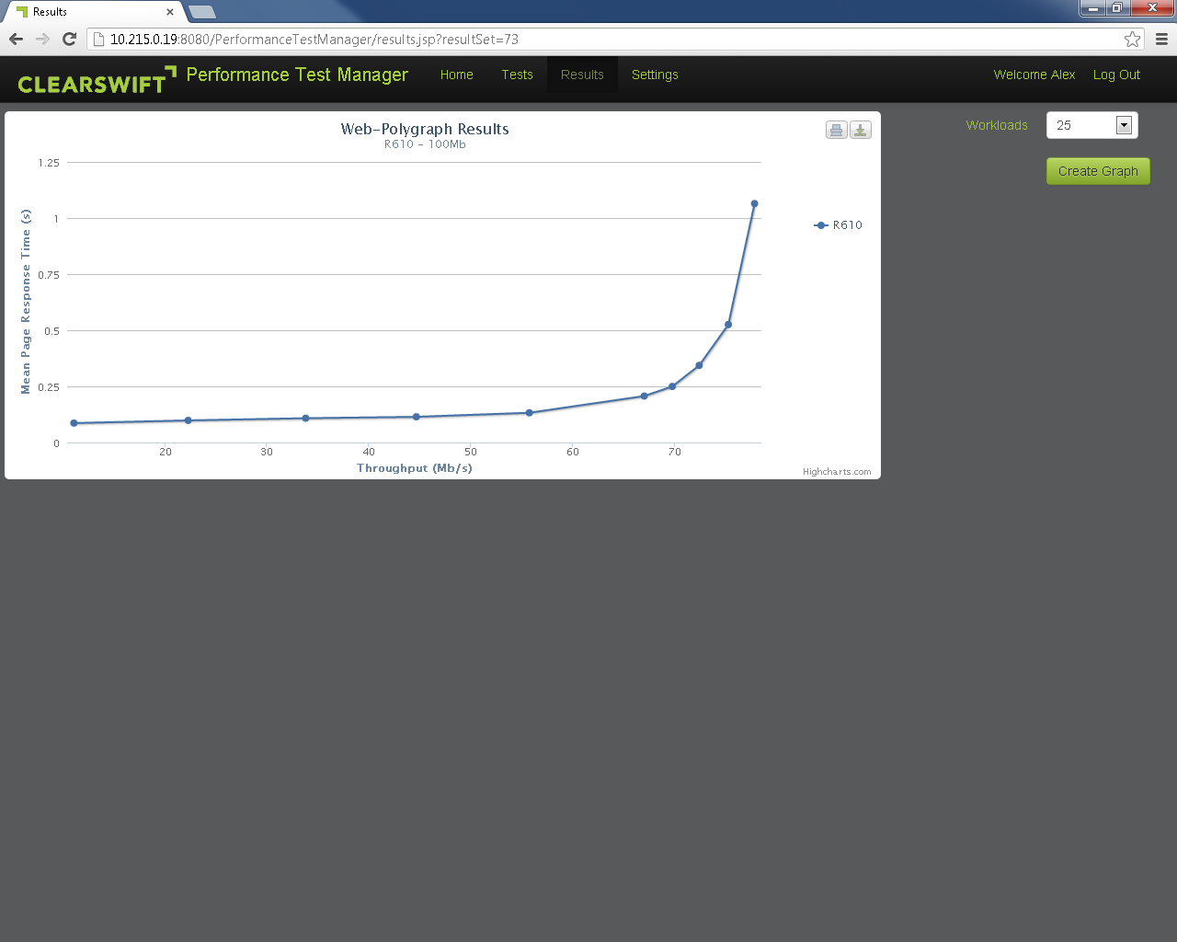Click the highest data point on the chart
Viewport: 1177px width, 942px height.
click(754, 204)
